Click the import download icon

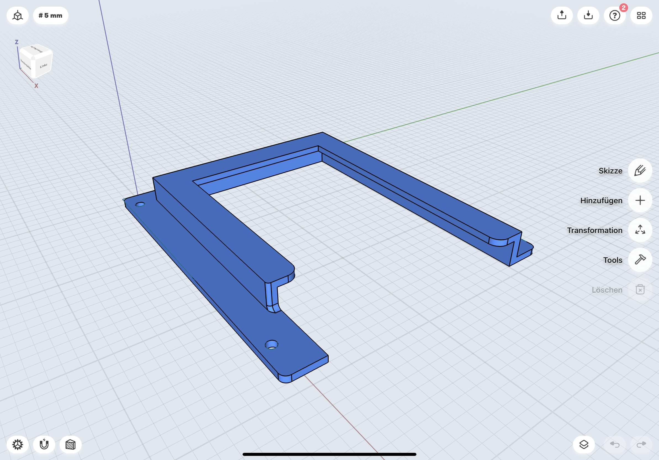click(x=588, y=15)
